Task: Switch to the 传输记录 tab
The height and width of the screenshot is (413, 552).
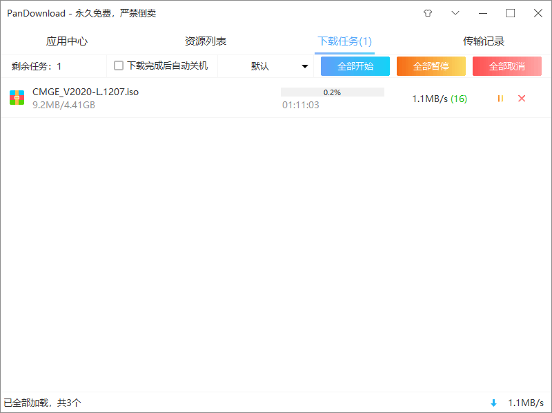Action: point(484,41)
